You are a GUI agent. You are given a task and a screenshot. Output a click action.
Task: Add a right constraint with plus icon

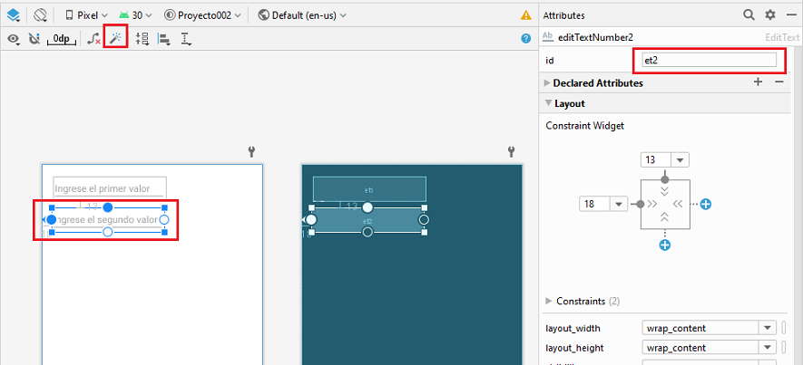point(706,205)
